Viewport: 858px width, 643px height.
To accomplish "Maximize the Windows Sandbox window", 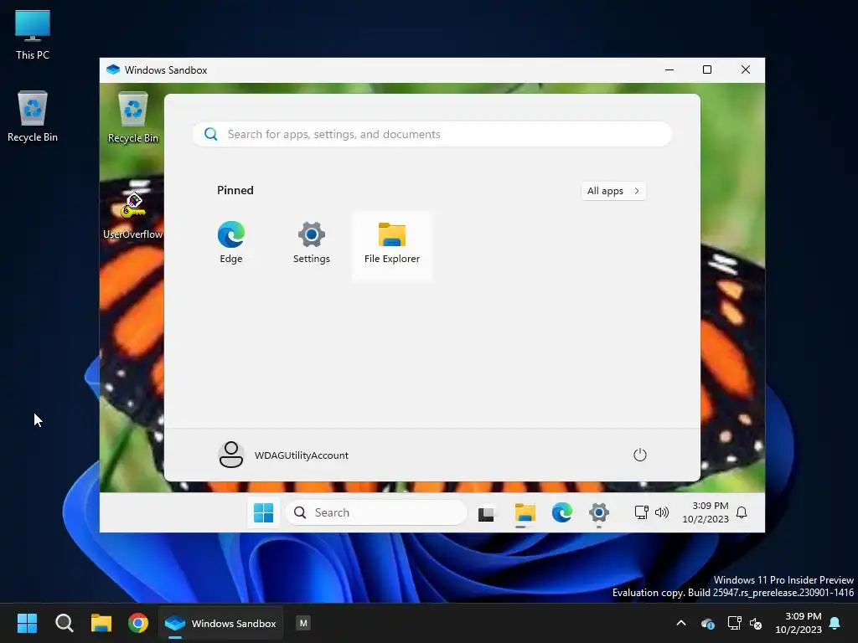I will 707,70.
